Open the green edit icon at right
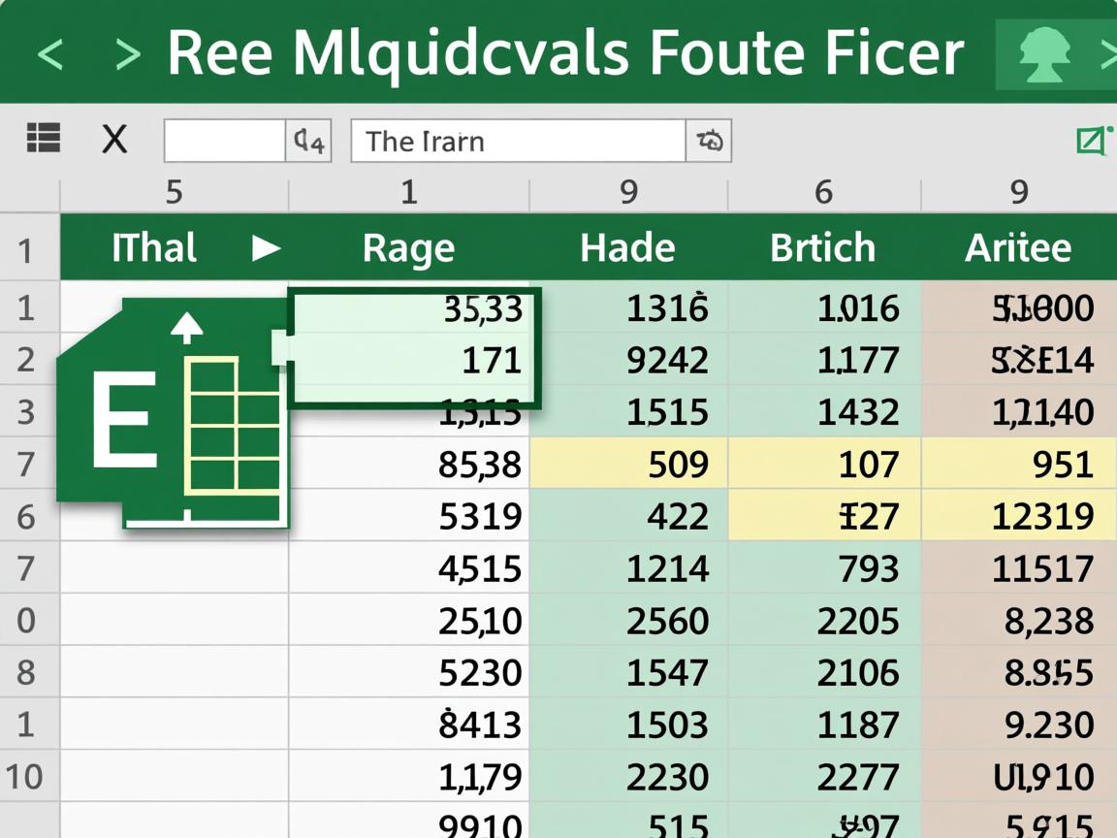 click(x=1093, y=141)
